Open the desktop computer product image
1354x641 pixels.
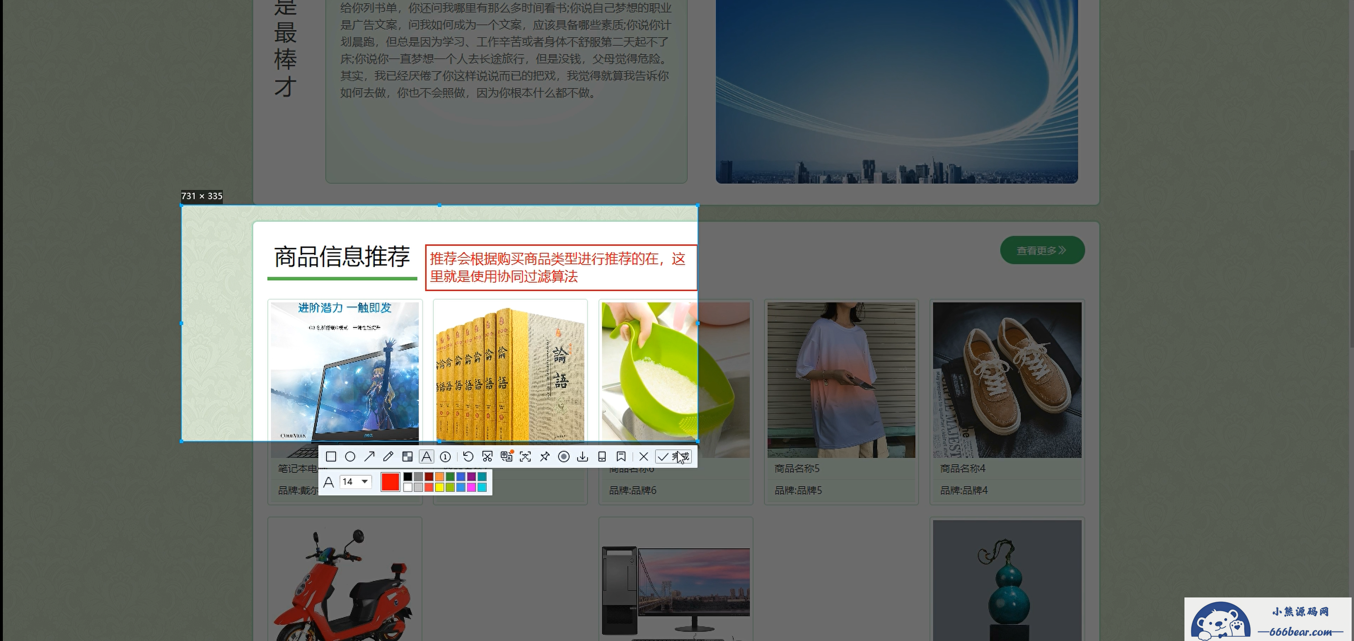[675, 580]
